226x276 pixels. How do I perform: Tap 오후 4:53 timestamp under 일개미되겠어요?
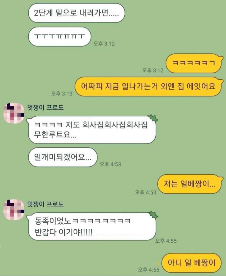110,164
